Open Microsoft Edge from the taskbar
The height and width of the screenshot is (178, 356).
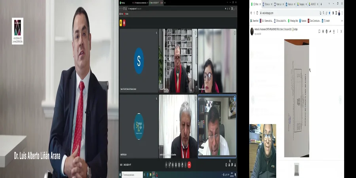click(148, 174)
